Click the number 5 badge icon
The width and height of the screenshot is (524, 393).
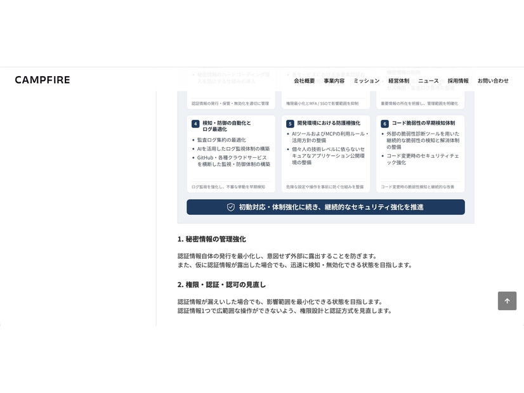(290, 124)
